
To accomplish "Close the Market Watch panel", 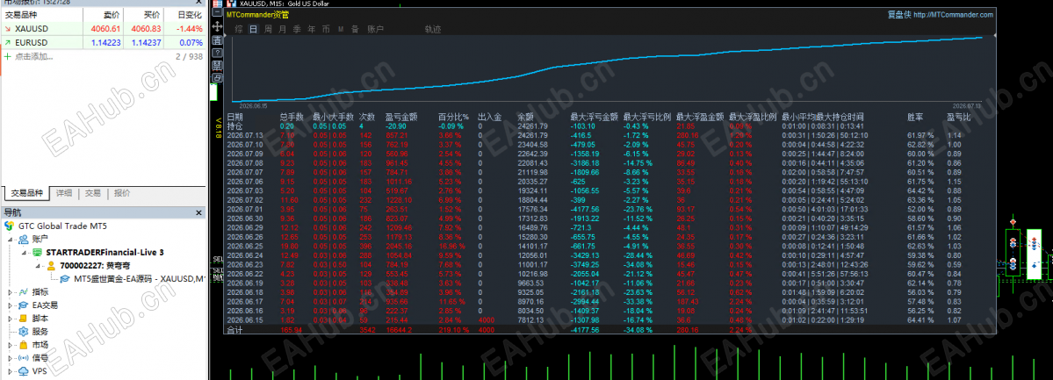I will (198, 2).
